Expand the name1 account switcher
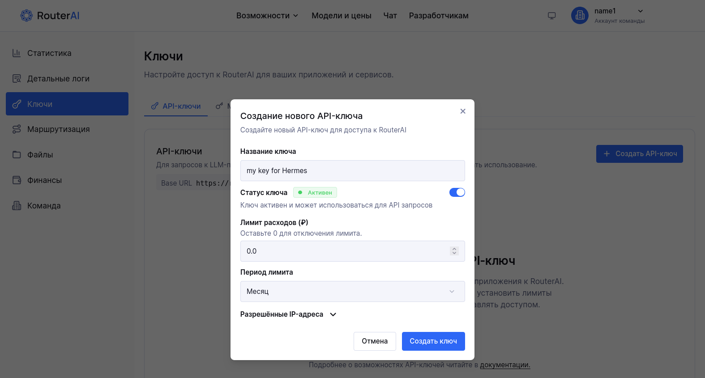This screenshot has height=378, width=705. tap(640, 11)
